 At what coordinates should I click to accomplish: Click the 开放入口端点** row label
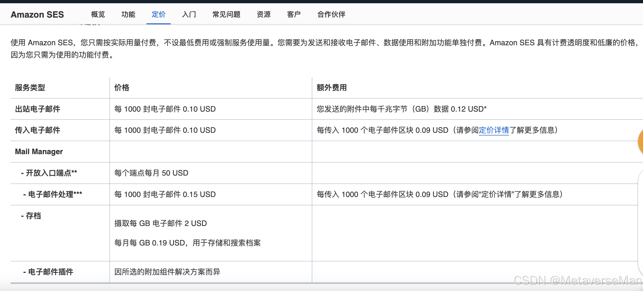tap(49, 173)
